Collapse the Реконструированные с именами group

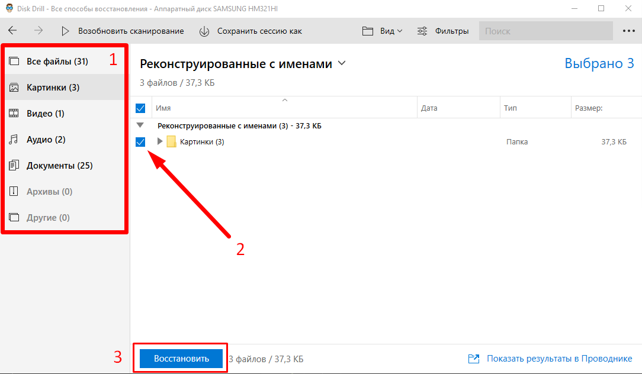pos(140,125)
